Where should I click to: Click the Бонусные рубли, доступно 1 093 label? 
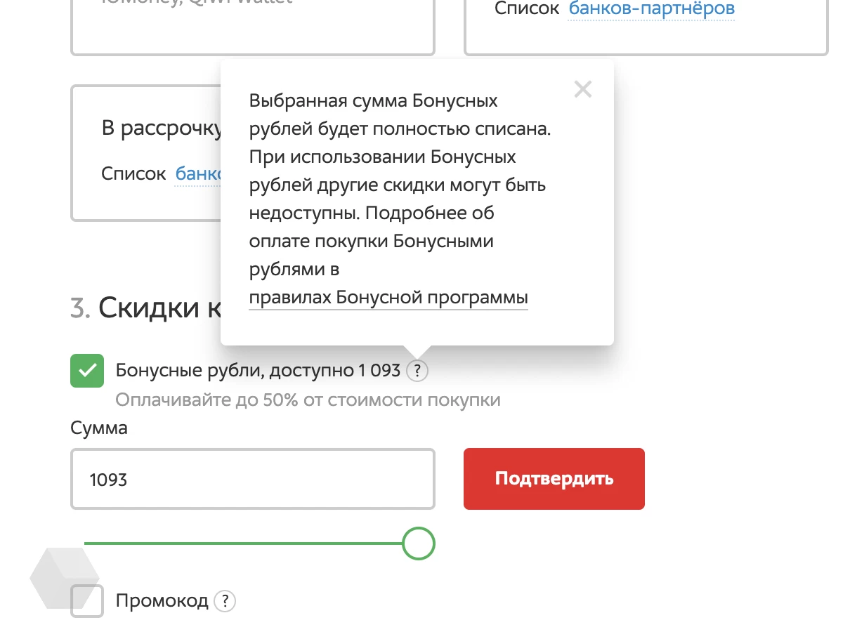click(x=257, y=370)
